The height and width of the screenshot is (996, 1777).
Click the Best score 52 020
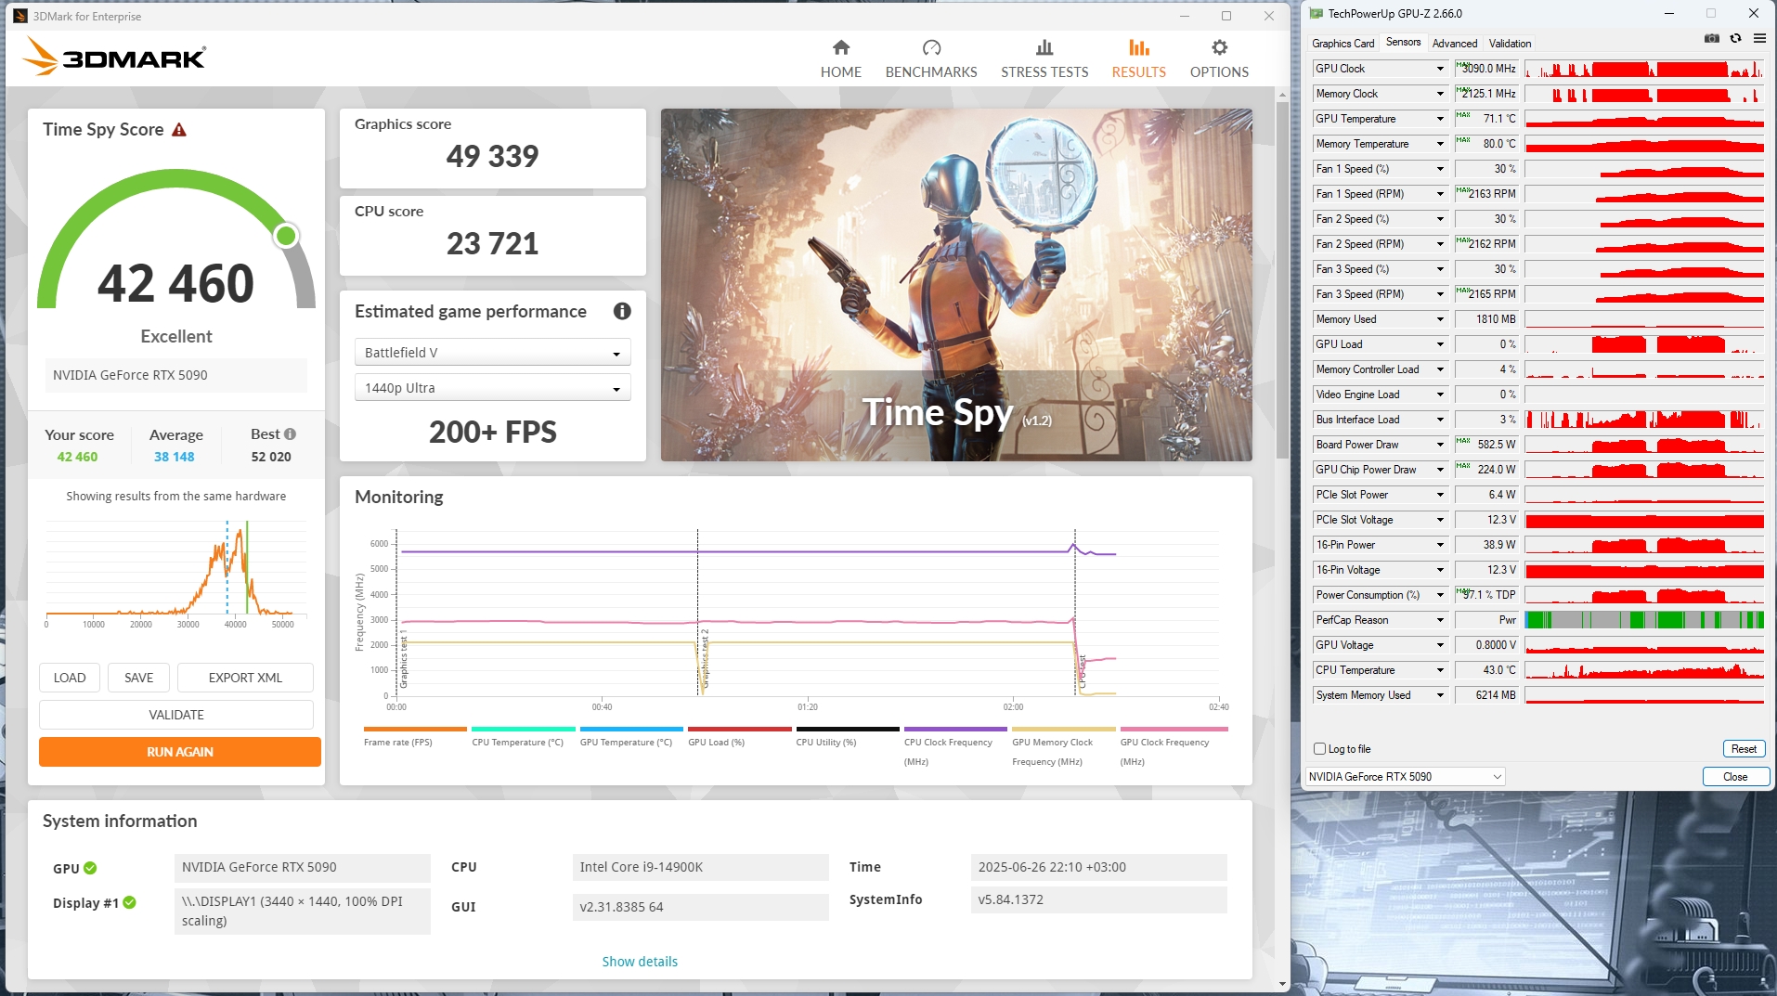pos(271,458)
